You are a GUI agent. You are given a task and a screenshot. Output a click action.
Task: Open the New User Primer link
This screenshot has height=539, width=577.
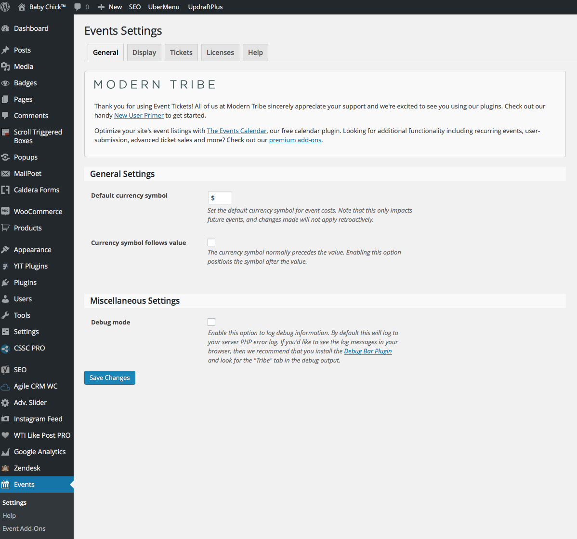(x=139, y=115)
